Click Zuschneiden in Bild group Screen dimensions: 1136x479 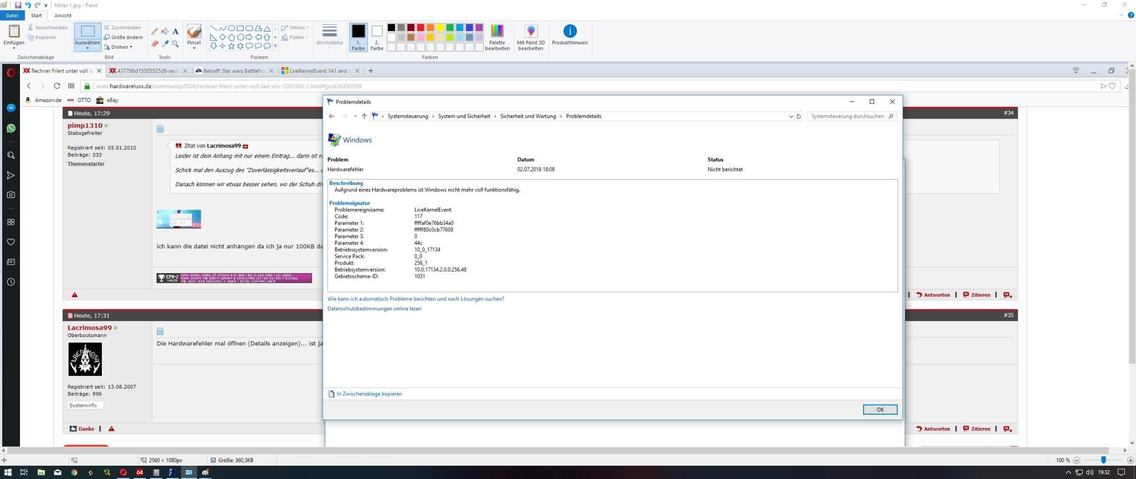tap(122, 27)
